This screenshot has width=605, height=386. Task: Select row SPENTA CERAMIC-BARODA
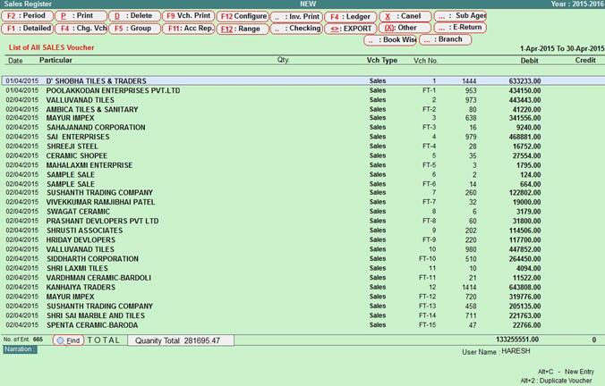pyautogui.click(x=302, y=325)
